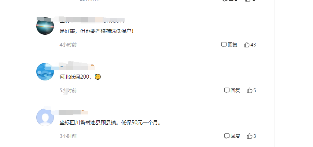The image size is (313, 147).
Task: Click thumbs-up icon on 四川省岳池县 comment
Action: coord(250,136)
